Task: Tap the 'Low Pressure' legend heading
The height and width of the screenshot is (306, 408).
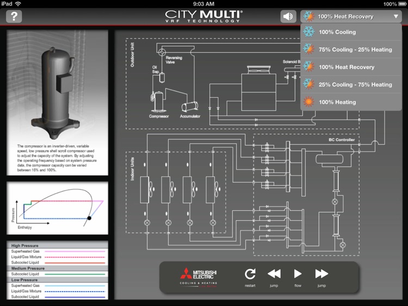Action: pyautogui.click(x=24, y=280)
